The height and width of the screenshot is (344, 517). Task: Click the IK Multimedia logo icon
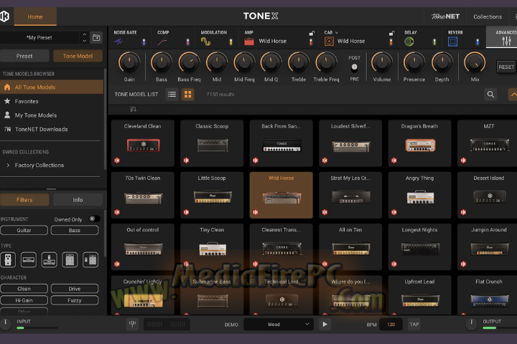tap(4, 16)
